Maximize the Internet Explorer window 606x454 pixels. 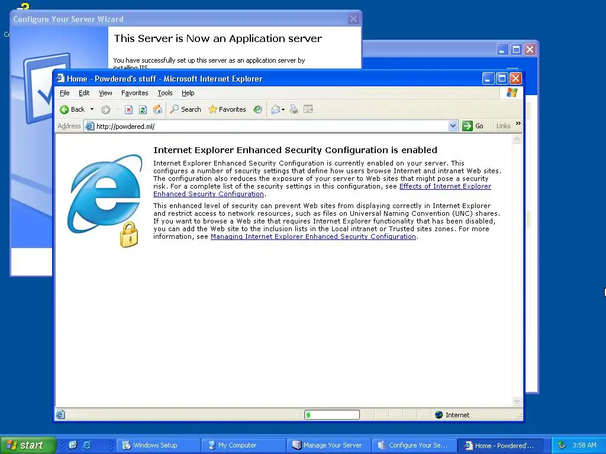tap(502, 79)
